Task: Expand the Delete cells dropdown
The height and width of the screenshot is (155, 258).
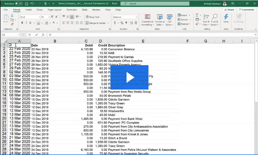Action: click(x=190, y=19)
